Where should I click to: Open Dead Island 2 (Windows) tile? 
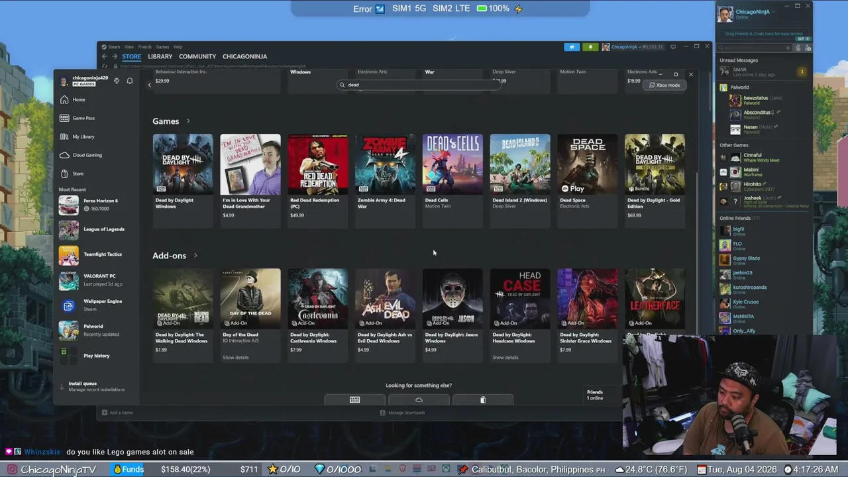(520, 180)
